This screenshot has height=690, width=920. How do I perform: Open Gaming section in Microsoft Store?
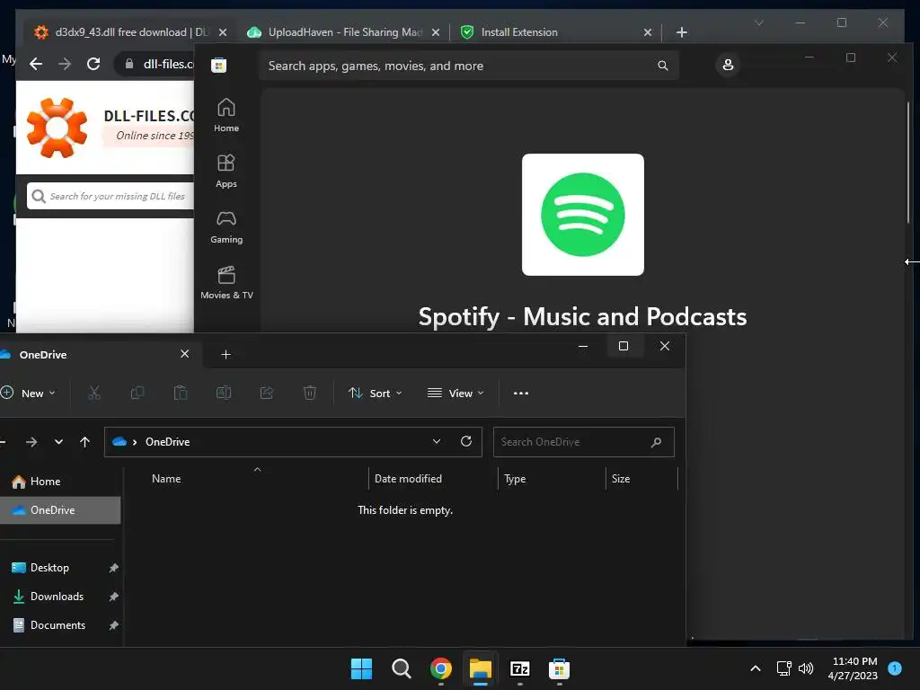pos(226,227)
